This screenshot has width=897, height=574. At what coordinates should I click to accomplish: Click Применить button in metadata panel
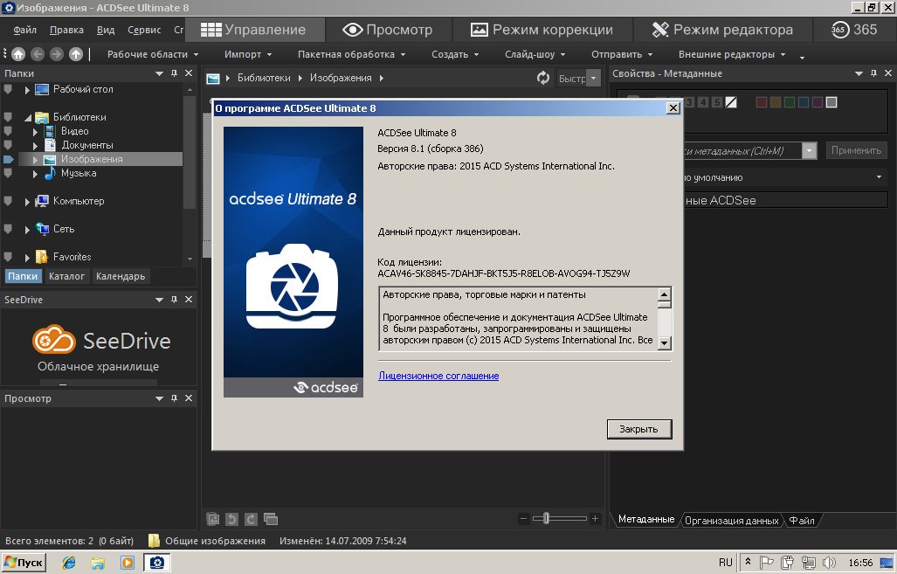[856, 150]
